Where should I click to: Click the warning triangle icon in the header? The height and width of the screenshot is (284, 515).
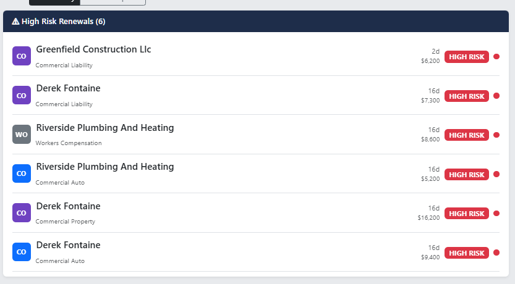[x=15, y=22]
